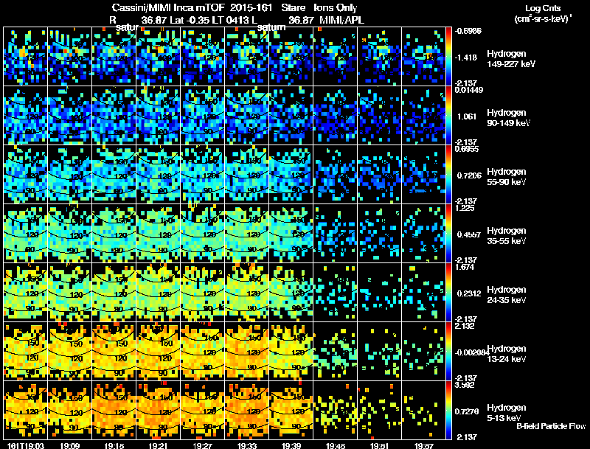Select the '19:21' time label

tap(158, 446)
